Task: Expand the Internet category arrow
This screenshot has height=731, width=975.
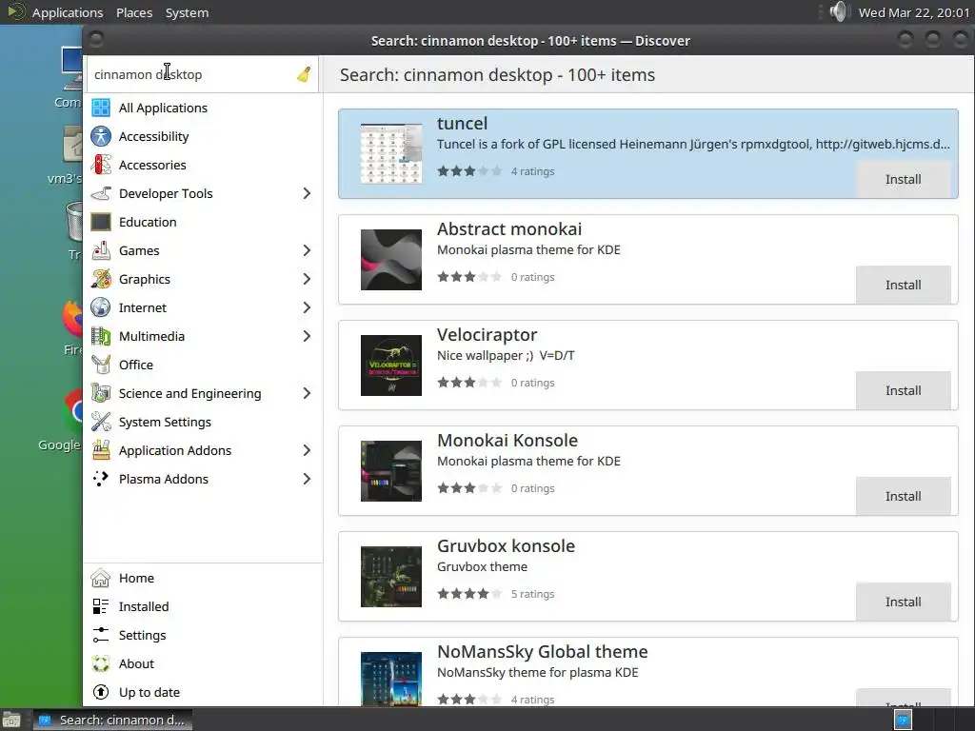Action: [x=307, y=307]
